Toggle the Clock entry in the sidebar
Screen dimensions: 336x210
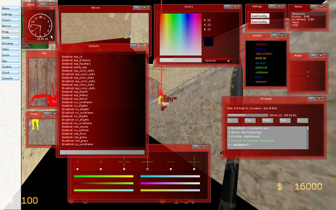(10, 72)
